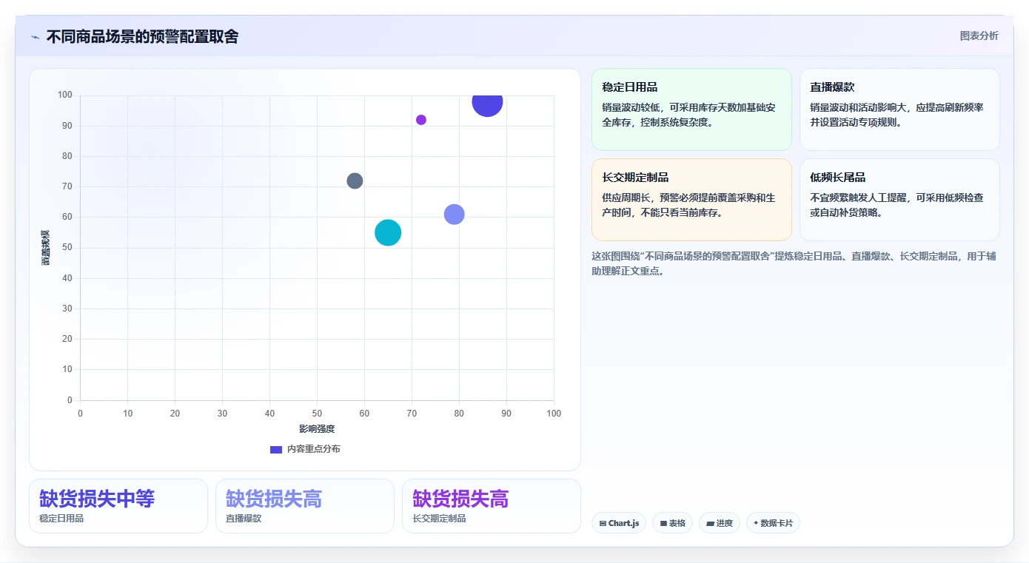Toggle the 内容重点分布 legend color box
This screenshot has height=563, width=1029.
276,449
